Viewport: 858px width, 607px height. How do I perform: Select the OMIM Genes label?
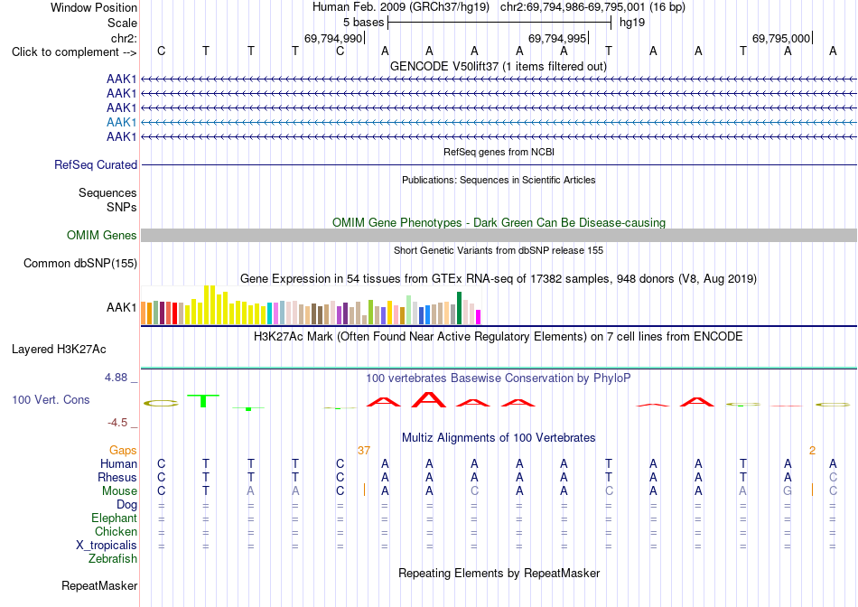(102, 236)
